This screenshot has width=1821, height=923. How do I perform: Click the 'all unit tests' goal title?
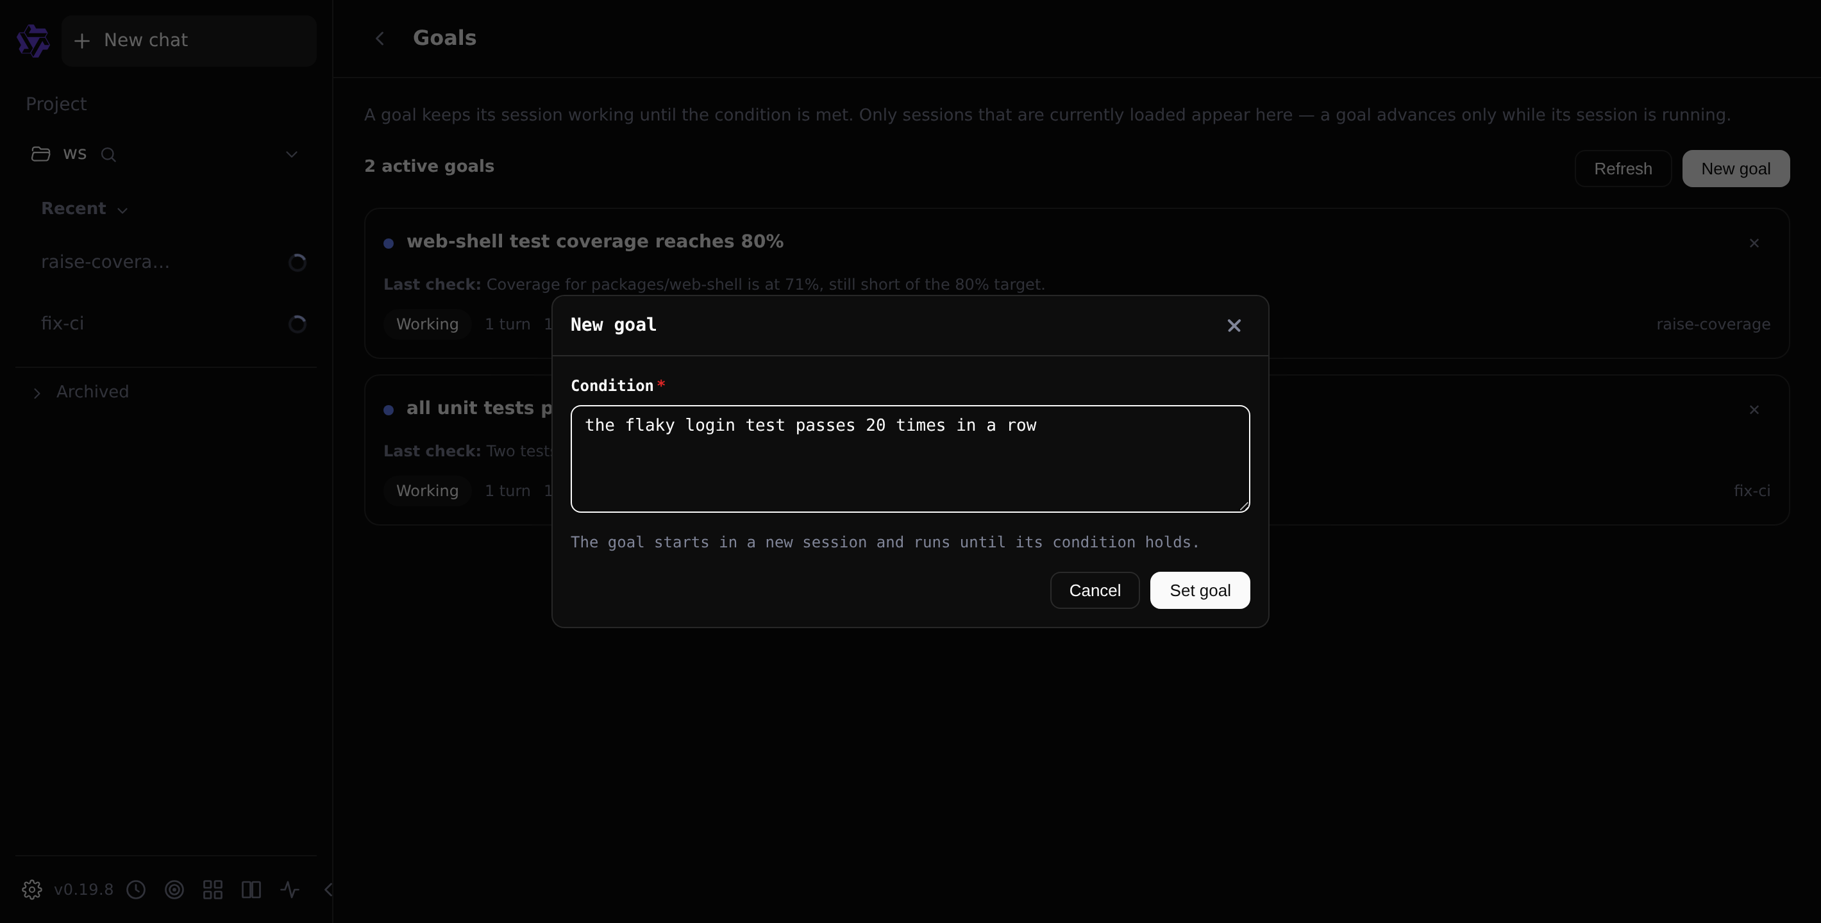pyautogui.click(x=478, y=408)
